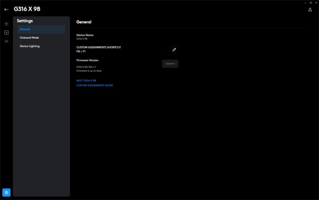Screen dimensions: 319x200
Task: Click the FN + F1 shortcut text
Action: coord(81,51)
